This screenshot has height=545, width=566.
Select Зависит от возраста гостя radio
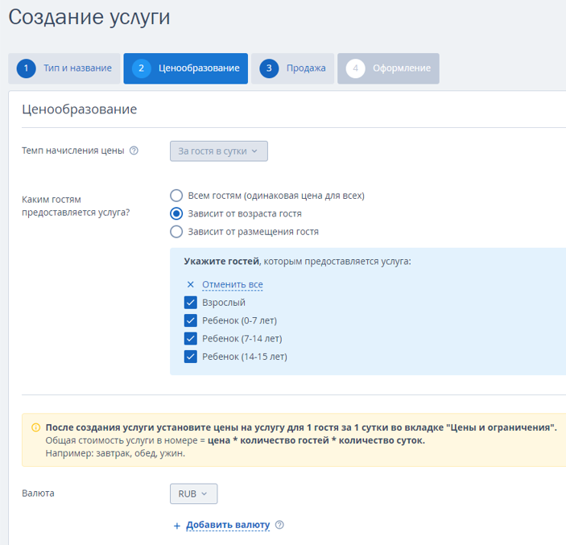pyautogui.click(x=176, y=213)
